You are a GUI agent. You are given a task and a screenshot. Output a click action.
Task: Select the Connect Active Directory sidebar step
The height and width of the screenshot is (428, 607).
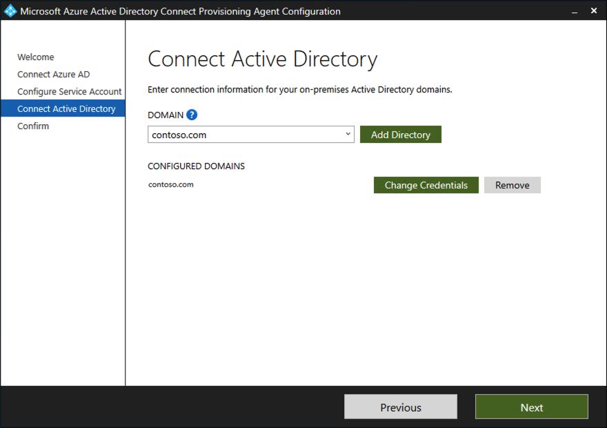[x=63, y=108]
